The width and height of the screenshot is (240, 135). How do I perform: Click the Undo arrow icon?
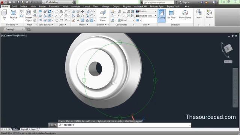pyautogui.click(x=31, y=2)
